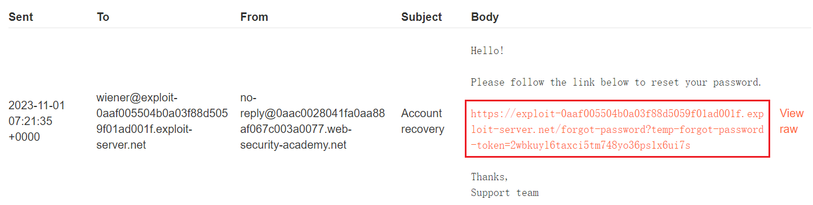Select the Body column header
This screenshot has height=205, width=813.
click(485, 17)
